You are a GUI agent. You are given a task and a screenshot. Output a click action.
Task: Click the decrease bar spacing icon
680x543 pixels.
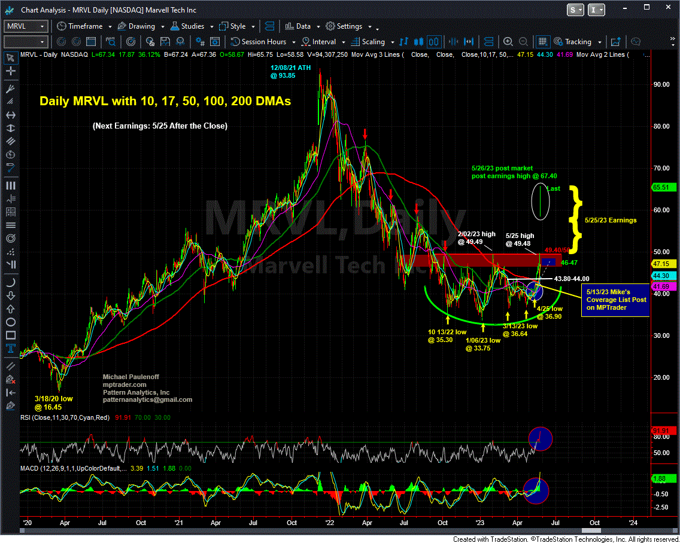454,42
